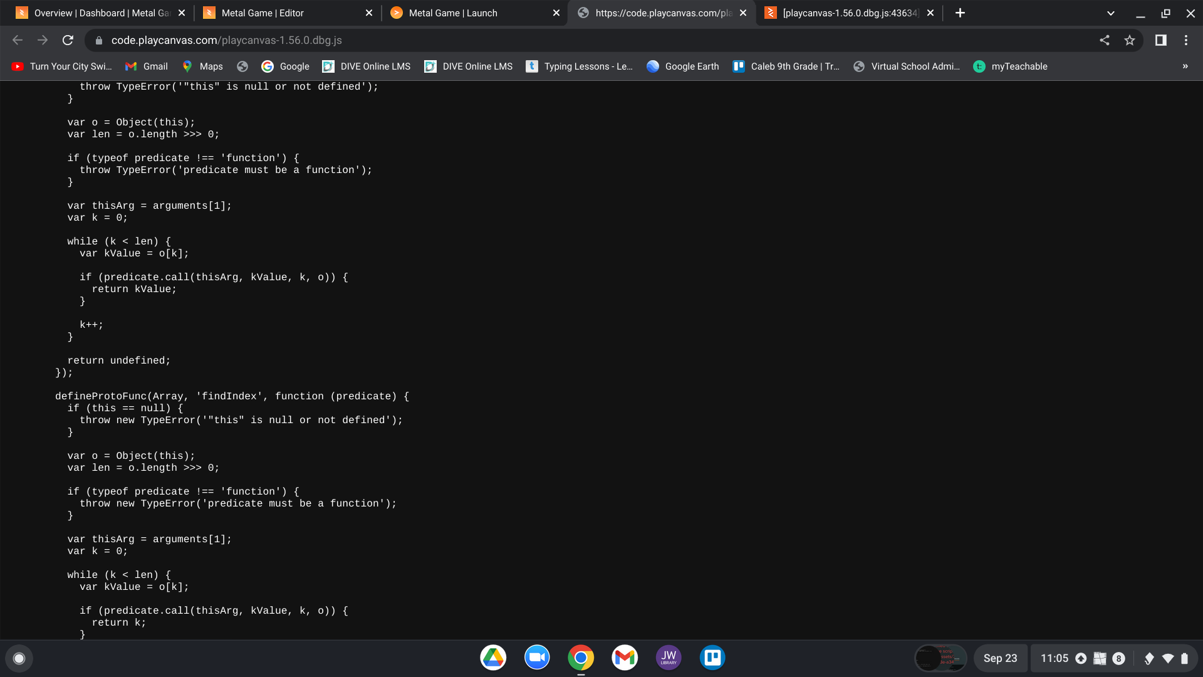Screen dimensions: 1203x677
Task: Click the ChromeOS launcher button
Action: (x=19, y=658)
